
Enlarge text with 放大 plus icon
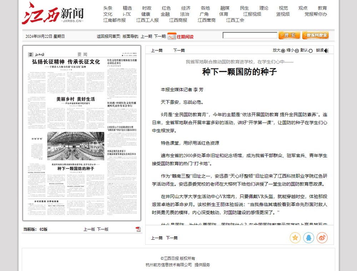click(x=283, y=51)
